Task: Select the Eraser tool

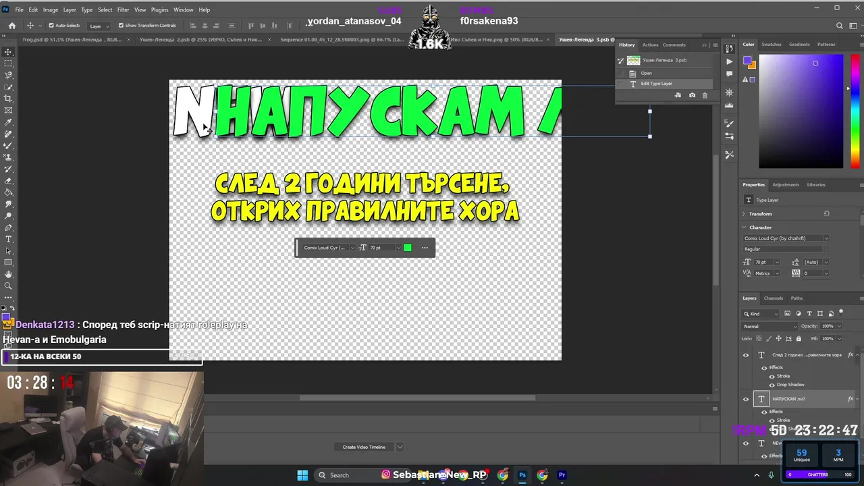Action: click(x=8, y=180)
